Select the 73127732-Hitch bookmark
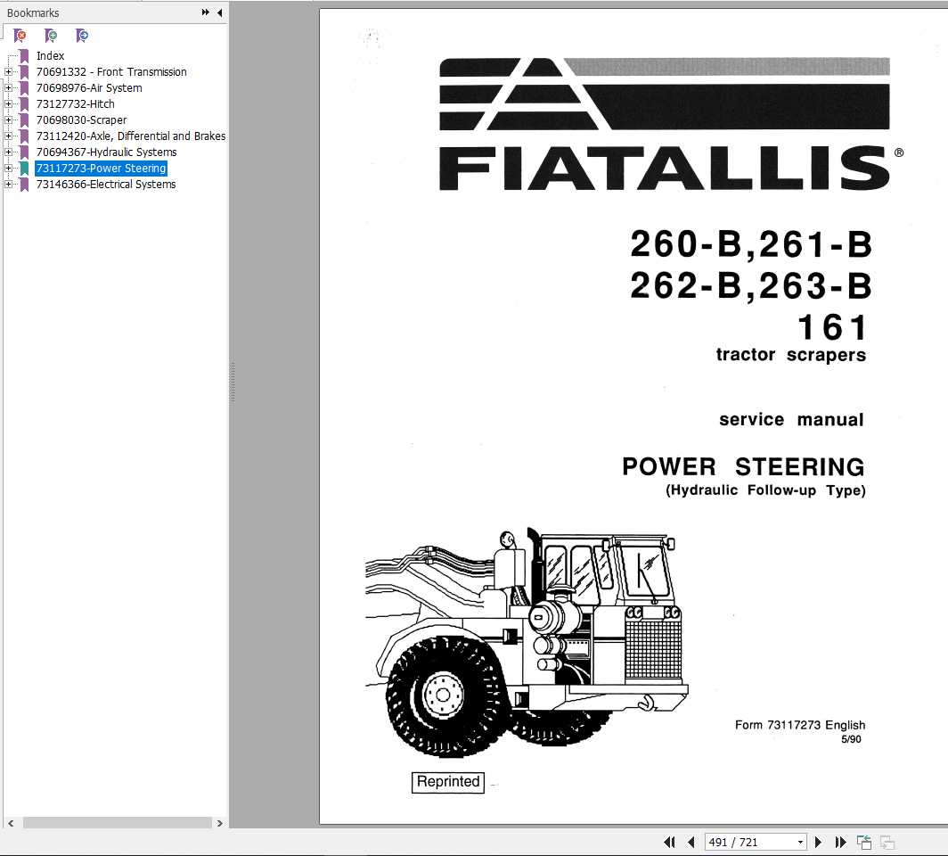 pos(75,104)
